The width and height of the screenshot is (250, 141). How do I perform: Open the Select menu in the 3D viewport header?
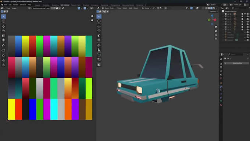tap(125, 8)
